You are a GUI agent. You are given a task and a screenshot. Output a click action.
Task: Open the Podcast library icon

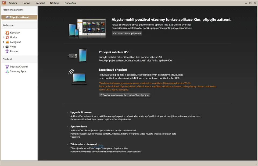(7, 51)
